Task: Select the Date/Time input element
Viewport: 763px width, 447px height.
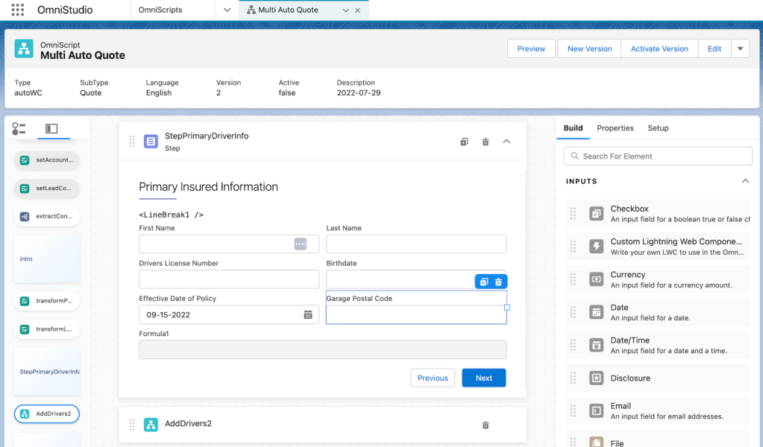Action: click(658, 345)
